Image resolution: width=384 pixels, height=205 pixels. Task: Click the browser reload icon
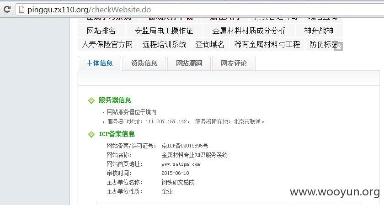point(7,10)
